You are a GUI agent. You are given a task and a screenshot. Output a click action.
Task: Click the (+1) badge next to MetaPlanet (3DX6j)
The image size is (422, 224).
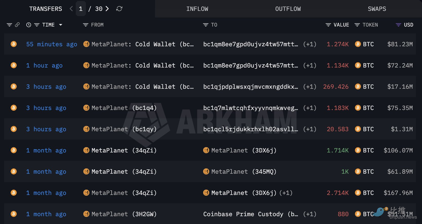point(286,193)
